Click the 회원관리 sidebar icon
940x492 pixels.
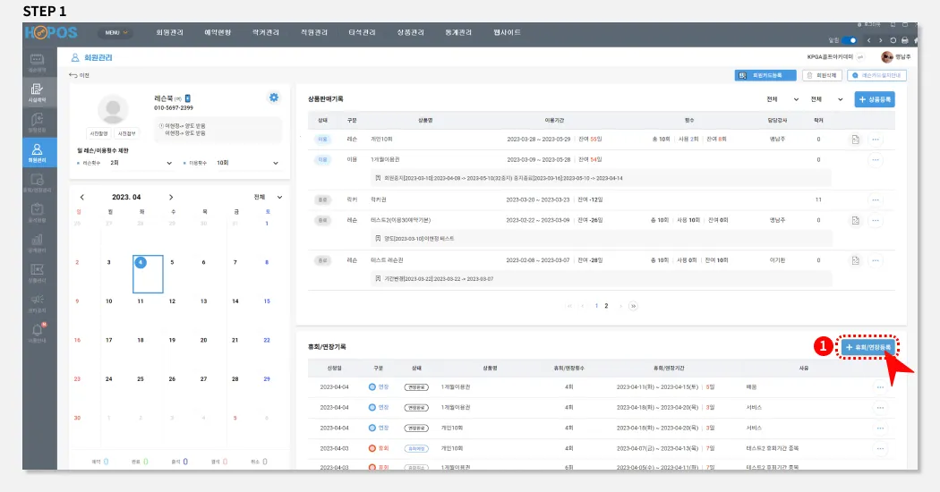37,150
